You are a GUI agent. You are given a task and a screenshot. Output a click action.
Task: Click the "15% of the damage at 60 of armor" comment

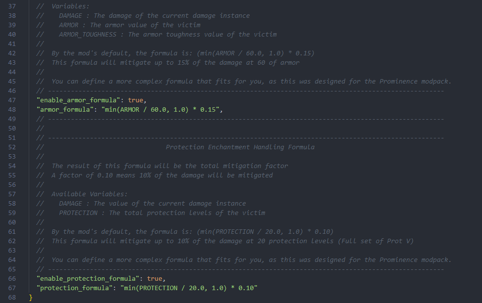tap(238, 62)
